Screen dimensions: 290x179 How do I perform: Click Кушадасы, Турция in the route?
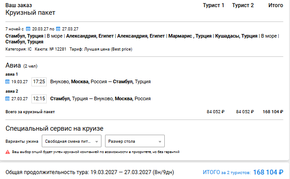(x=236, y=36)
